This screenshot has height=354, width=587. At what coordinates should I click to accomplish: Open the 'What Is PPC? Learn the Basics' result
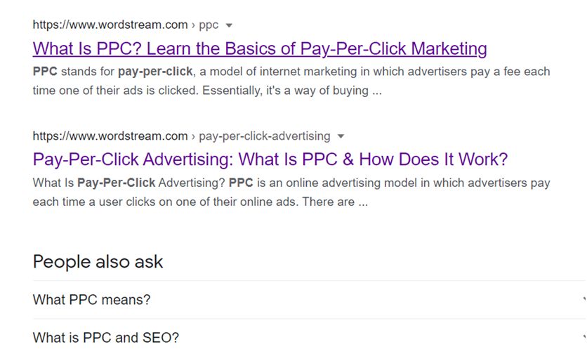click(260, 49)
